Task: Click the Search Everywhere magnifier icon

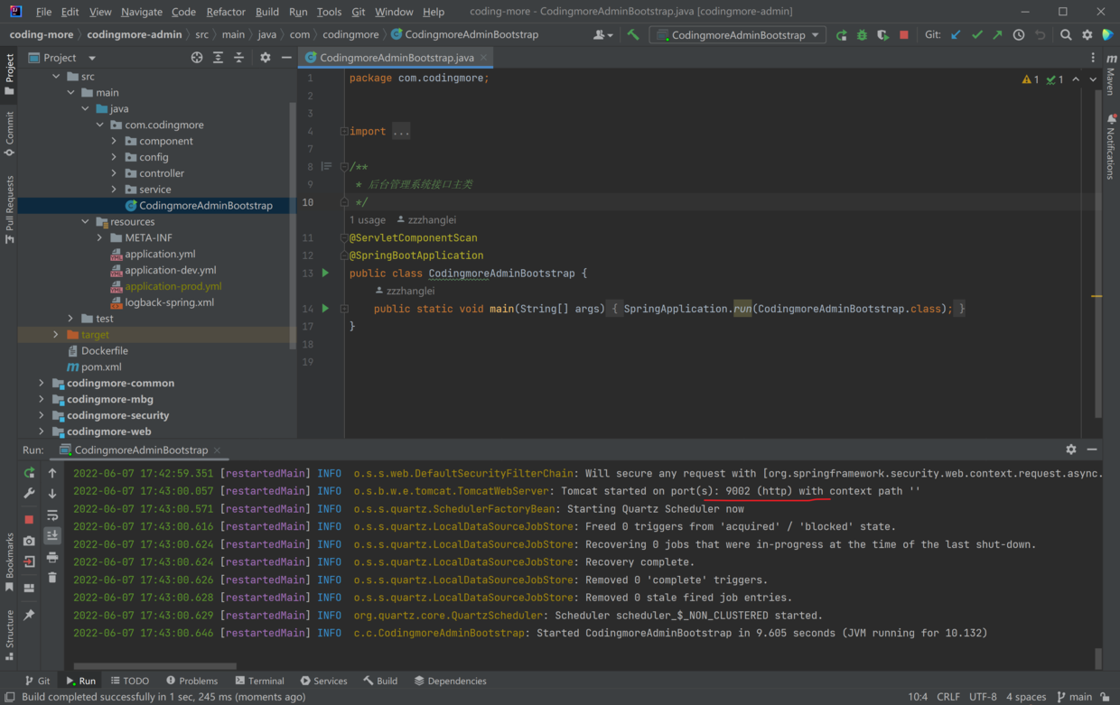Action: [1066, 35]
